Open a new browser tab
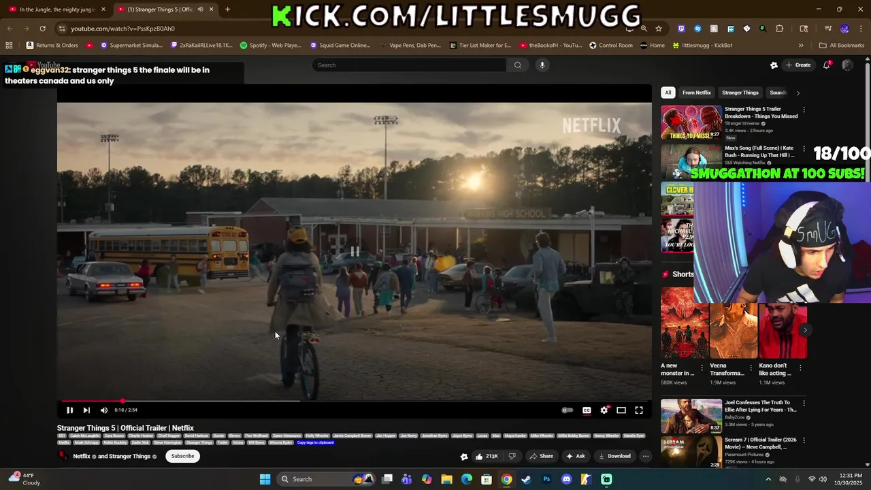Viewport: 871px width, 490px height. coord(227,10)
